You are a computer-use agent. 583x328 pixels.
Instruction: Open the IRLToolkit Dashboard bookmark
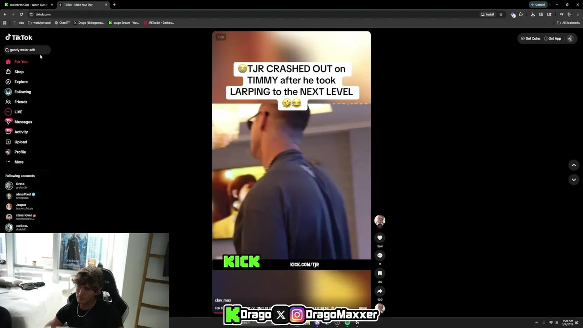[x=159, y=22]
